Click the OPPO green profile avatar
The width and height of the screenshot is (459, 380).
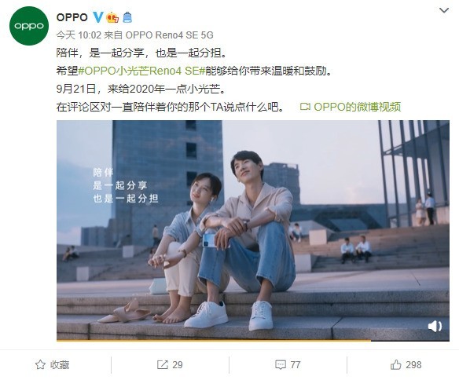[x=28, y=26]
